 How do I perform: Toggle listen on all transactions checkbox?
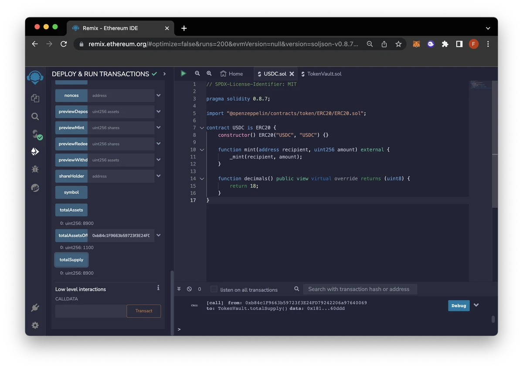point(214,289)
